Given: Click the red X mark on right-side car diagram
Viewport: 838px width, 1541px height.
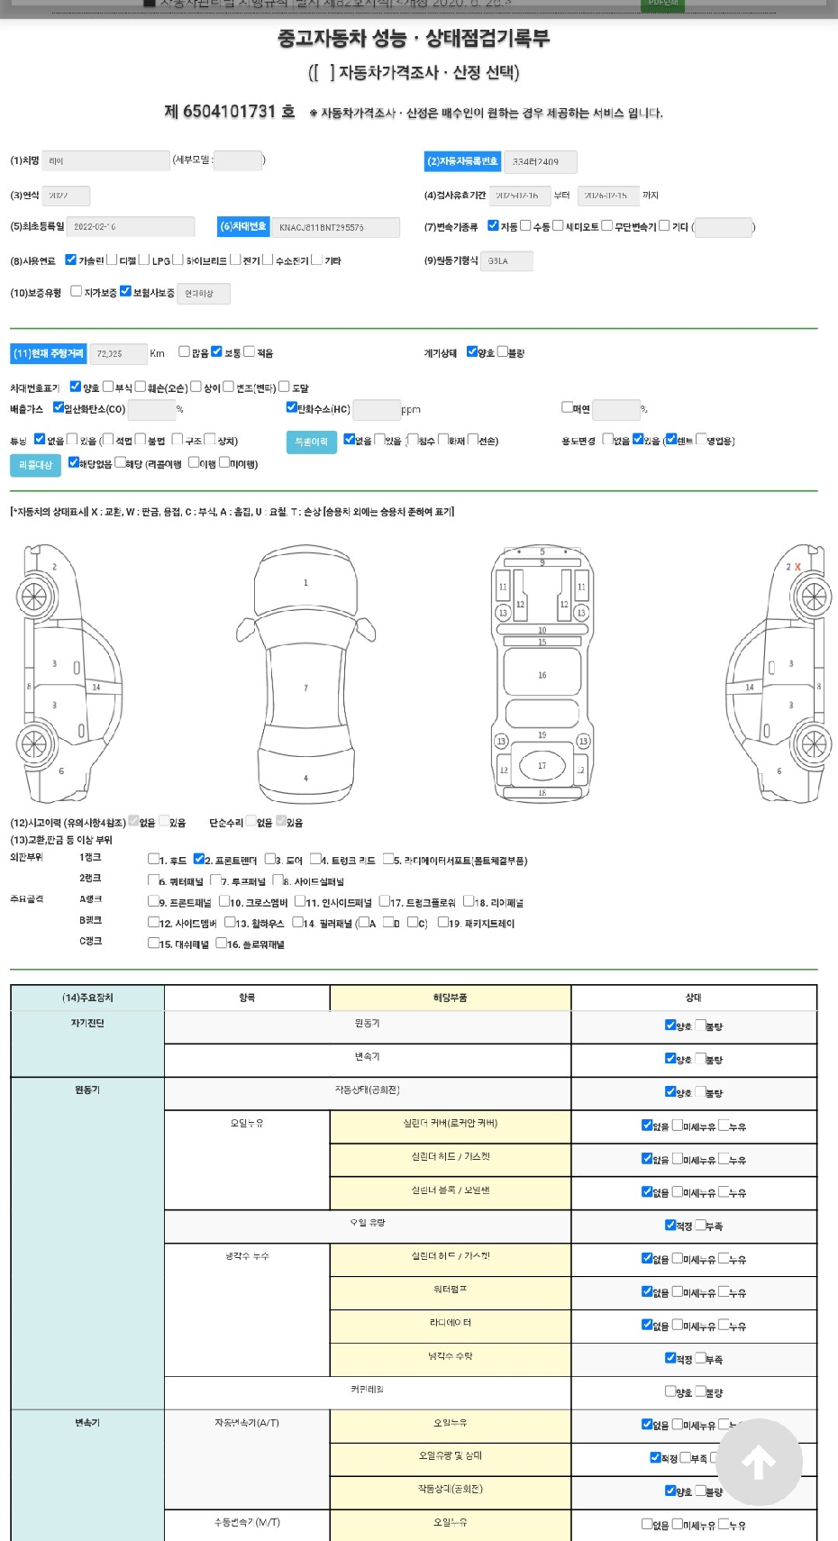Looking at the screenshot, I should click(797, 567).
